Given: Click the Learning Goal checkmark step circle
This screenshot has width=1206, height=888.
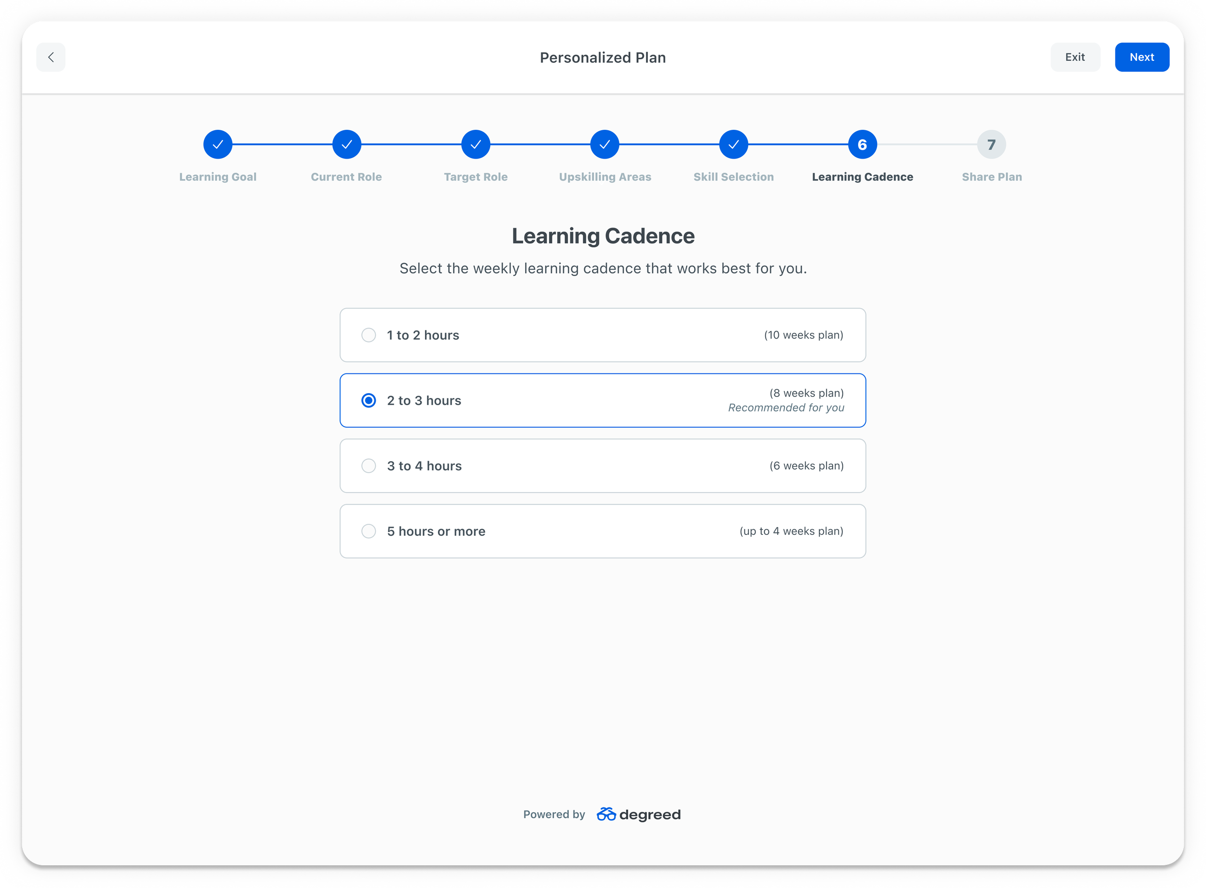Looking at the screenshot, I should coord(218,145).
